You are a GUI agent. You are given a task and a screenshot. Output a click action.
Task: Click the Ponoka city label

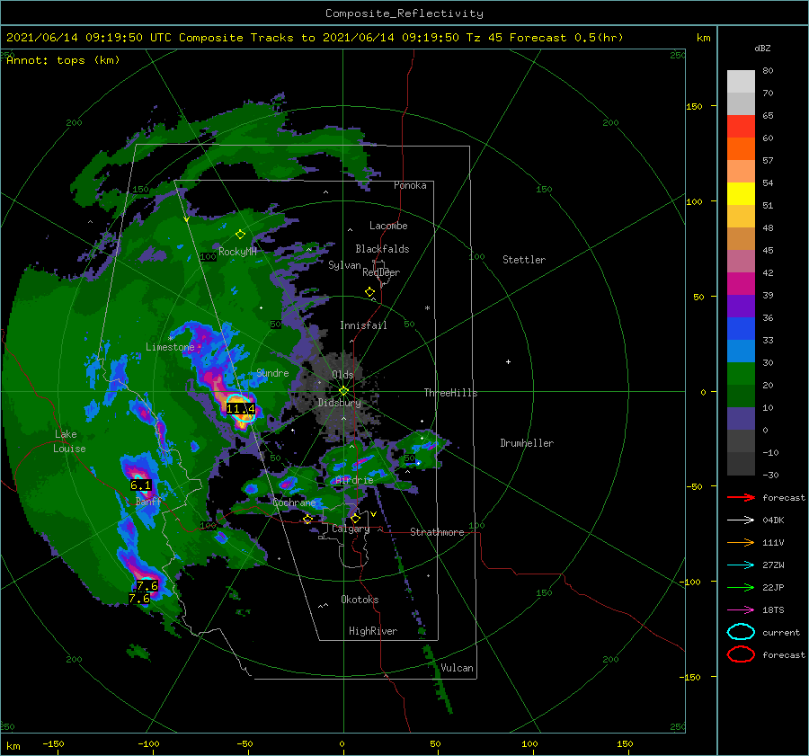[x=410, y=185]
